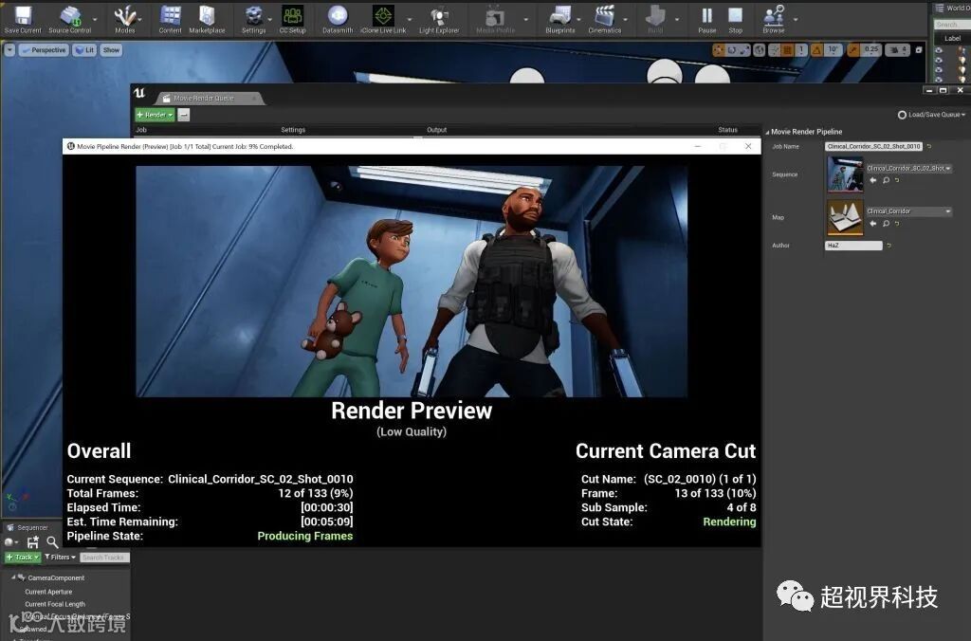Open the Load/Save Queue dropdown

pyautogui.click(x=931, y=115)
